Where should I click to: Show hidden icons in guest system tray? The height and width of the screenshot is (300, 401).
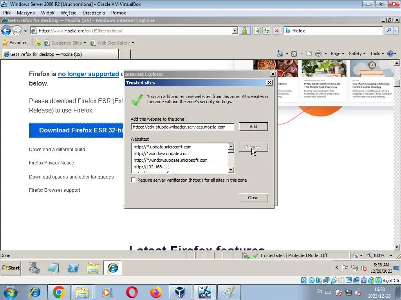[336, 268]
